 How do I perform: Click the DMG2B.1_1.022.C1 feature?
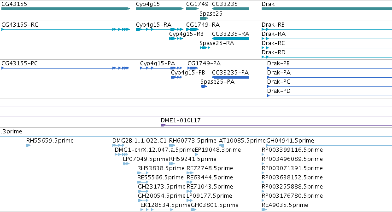click(x=118, y=145)
